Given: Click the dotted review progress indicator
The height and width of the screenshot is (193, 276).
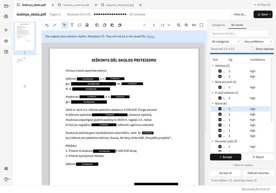Looking at the screenshot, I should pyautogui.click(x=110, y=14).
